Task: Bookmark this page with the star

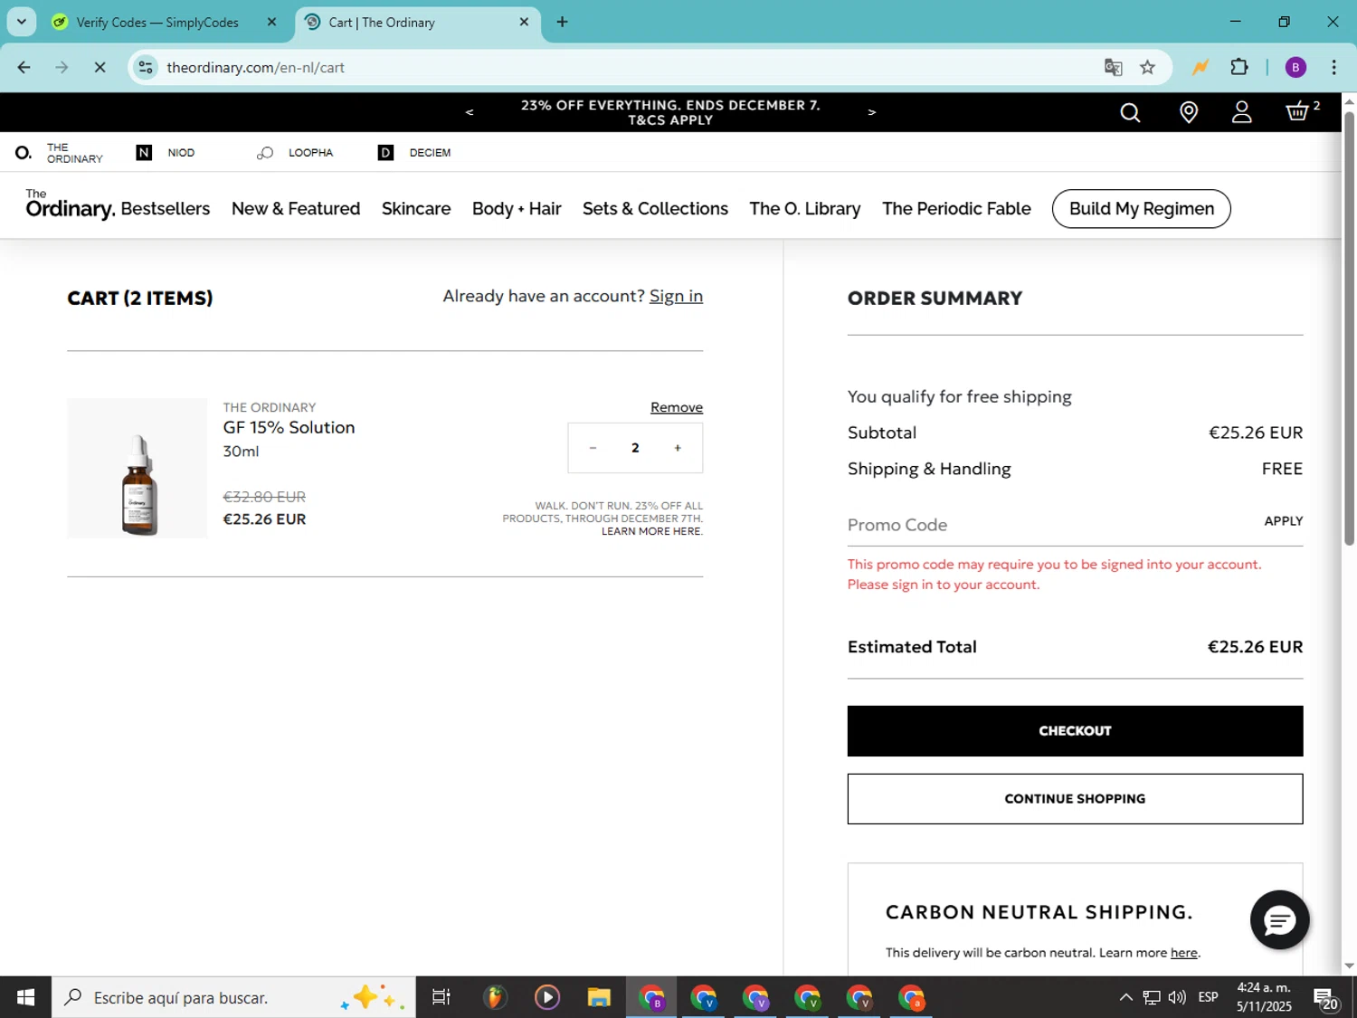Action: tap(1147, 67)
